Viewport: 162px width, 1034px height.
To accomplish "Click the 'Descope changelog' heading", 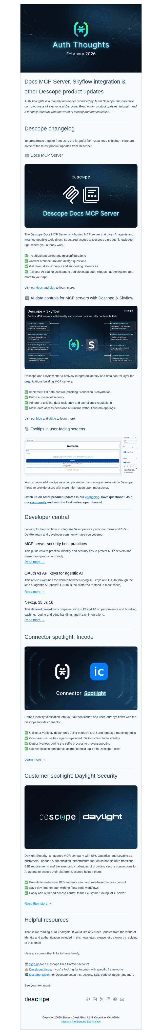I will click(50, 128).
